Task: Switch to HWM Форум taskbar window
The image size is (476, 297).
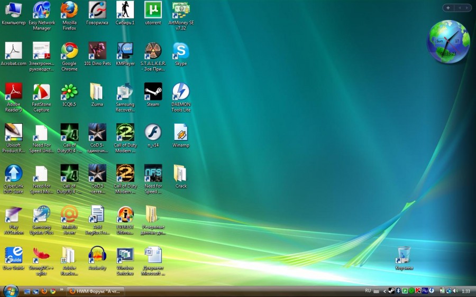Action: tap(95, 292)
